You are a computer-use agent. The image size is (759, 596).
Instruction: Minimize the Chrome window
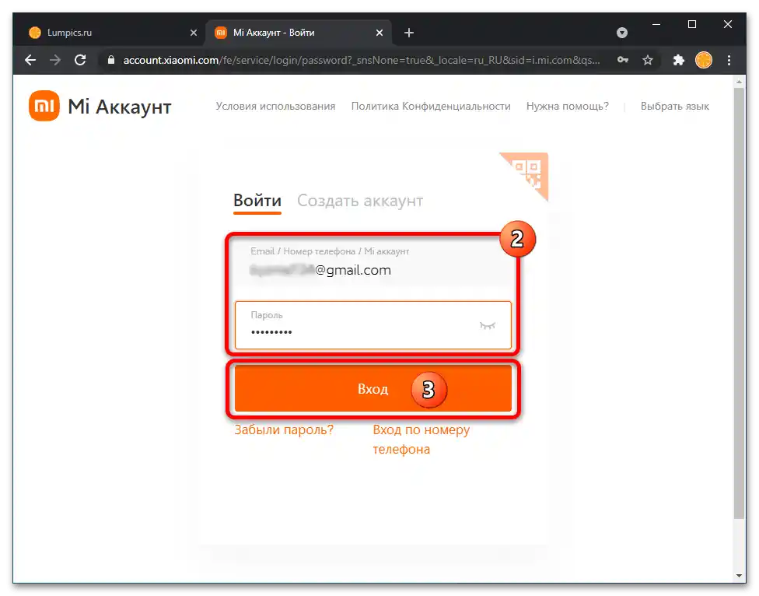tap(656, 24)
